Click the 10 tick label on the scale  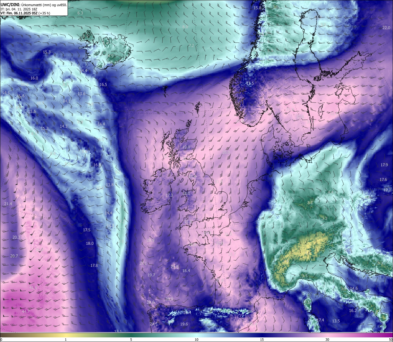point(196,340)
